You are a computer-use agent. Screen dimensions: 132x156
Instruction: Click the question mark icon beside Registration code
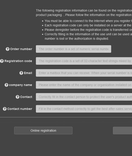pos(2,61)
